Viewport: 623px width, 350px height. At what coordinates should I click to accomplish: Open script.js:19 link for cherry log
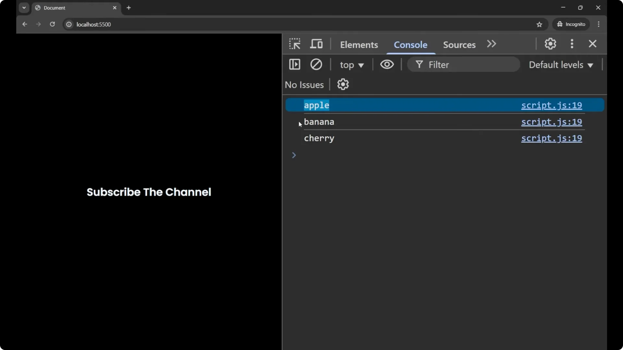coord(551,138)
